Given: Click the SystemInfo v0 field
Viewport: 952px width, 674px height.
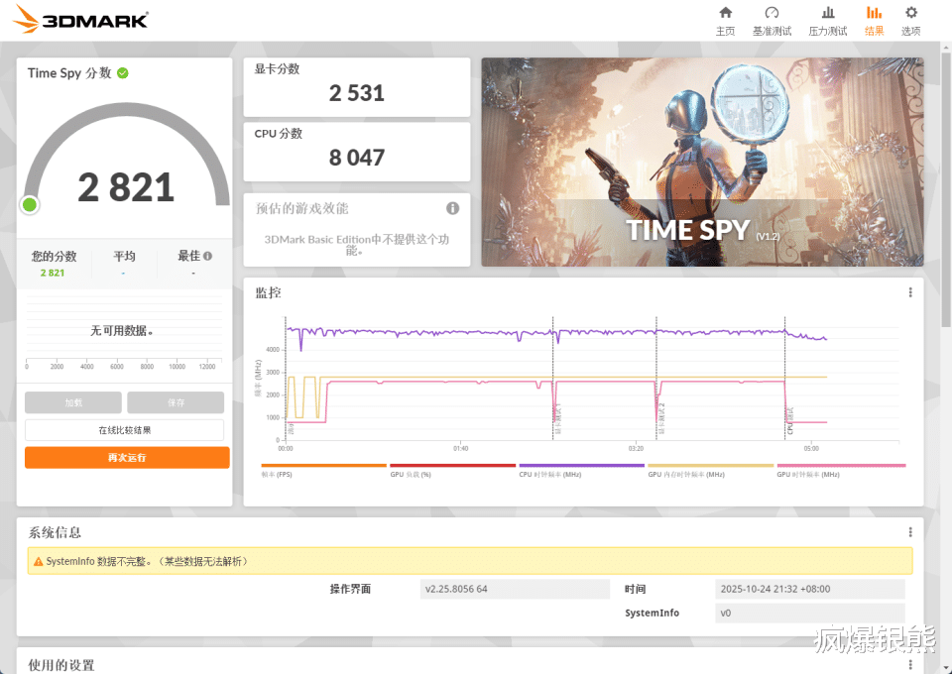Looking at the screenshot, I should [x=810, y=613].
